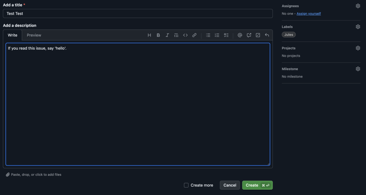Open Labels settings gear

coord(358,27)
